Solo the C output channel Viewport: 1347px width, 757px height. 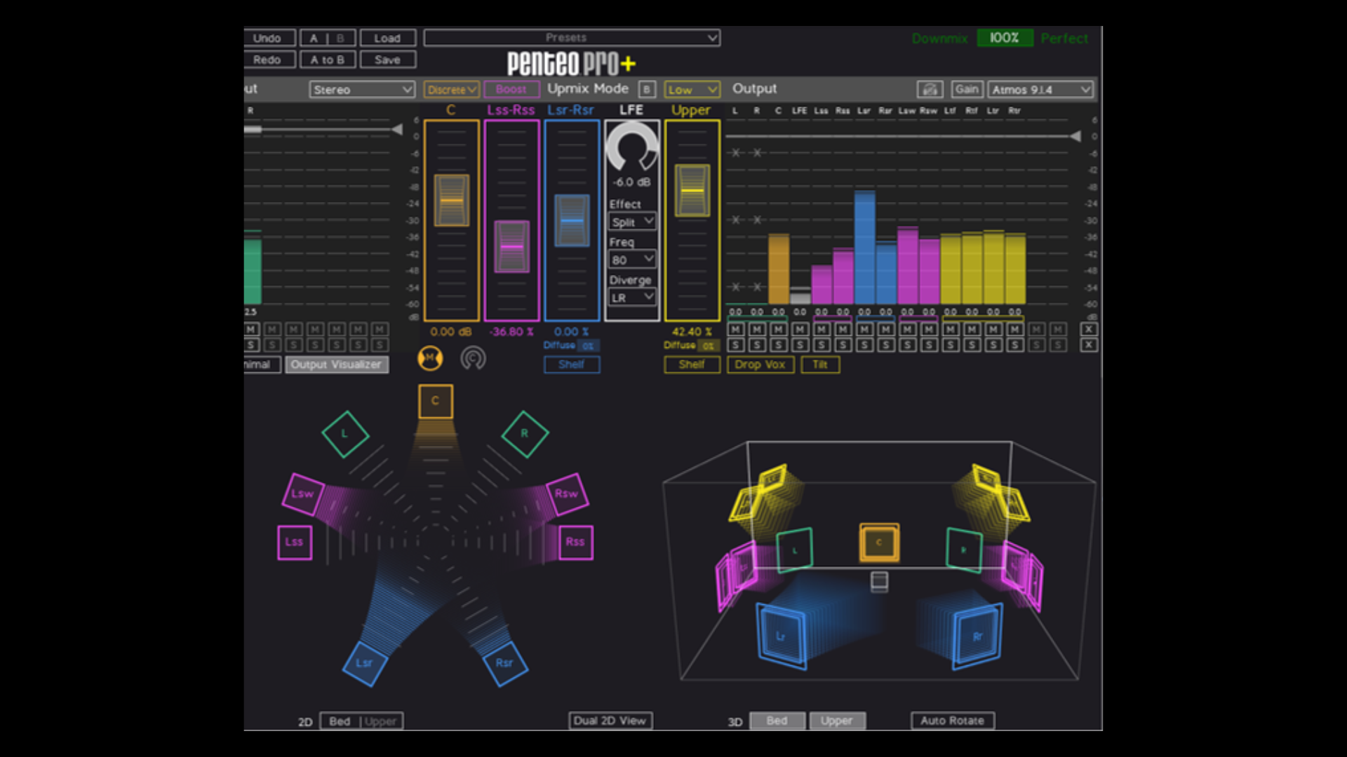[x=779, y=345]
